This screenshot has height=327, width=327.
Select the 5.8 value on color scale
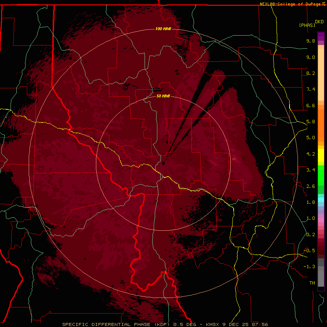(x=311, y=122)
